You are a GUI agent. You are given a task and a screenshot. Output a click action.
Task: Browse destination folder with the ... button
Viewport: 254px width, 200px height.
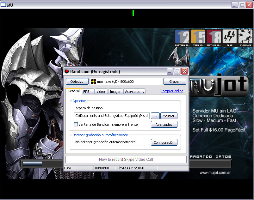[x=155, y=116]
